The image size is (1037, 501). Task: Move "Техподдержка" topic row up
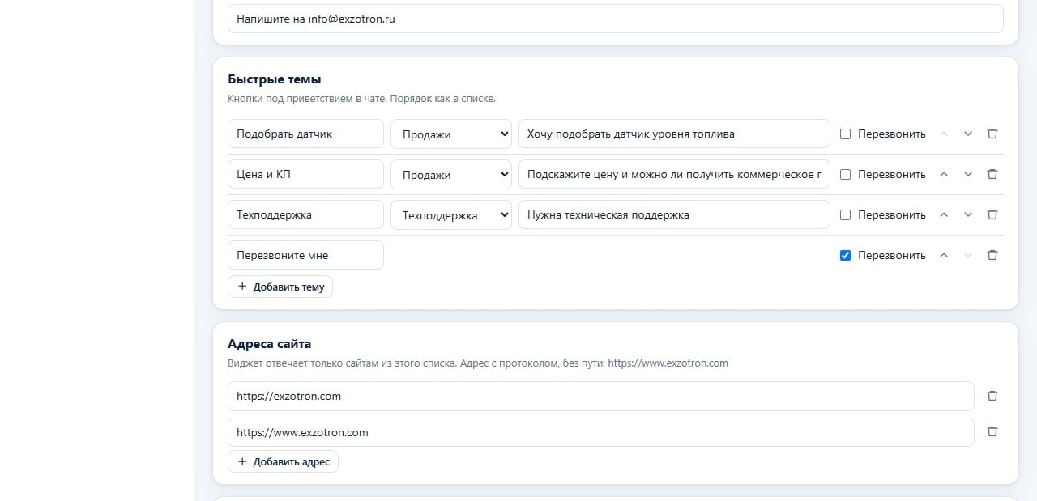pos(944,214)
